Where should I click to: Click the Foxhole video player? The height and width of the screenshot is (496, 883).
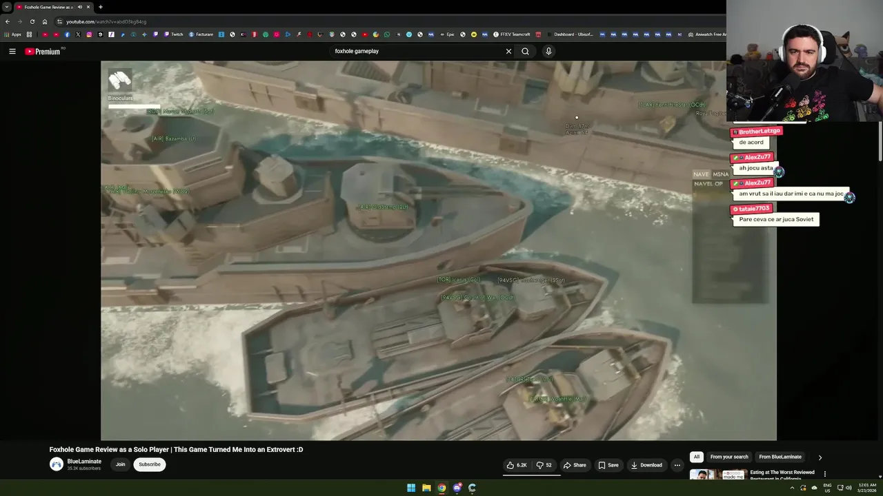tap(439, 250)
